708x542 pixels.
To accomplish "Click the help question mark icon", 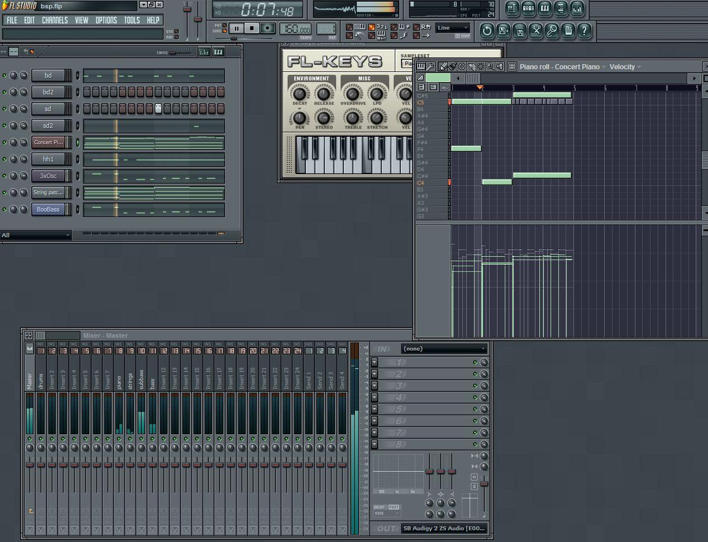I will click(x=584, y=31).
